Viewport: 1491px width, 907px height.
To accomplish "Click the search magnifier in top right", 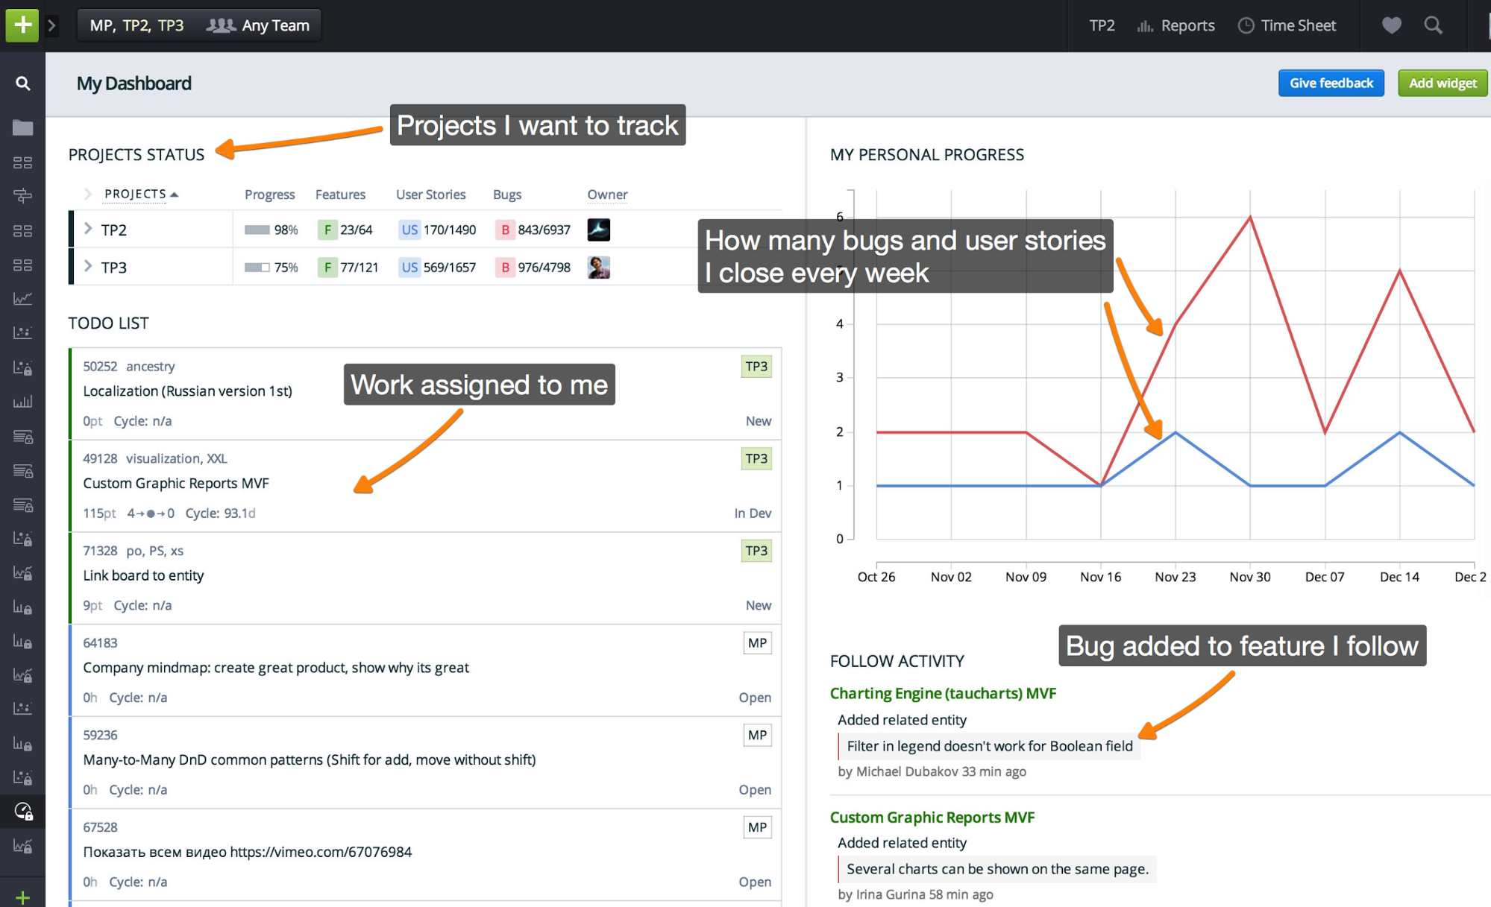I will coord(1433,25).
